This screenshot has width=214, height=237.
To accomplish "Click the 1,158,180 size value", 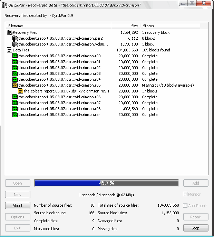I will 129,44.
